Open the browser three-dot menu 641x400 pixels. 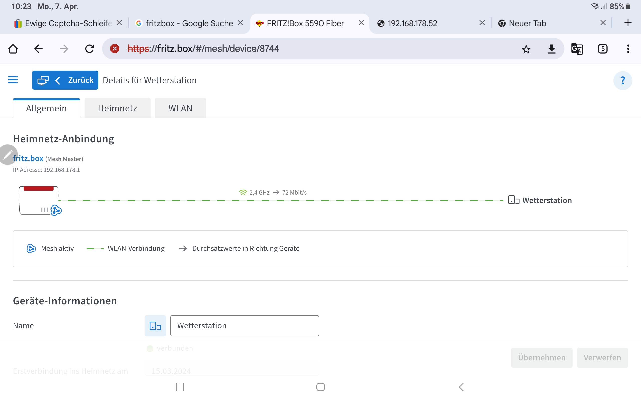pos(628,49)
